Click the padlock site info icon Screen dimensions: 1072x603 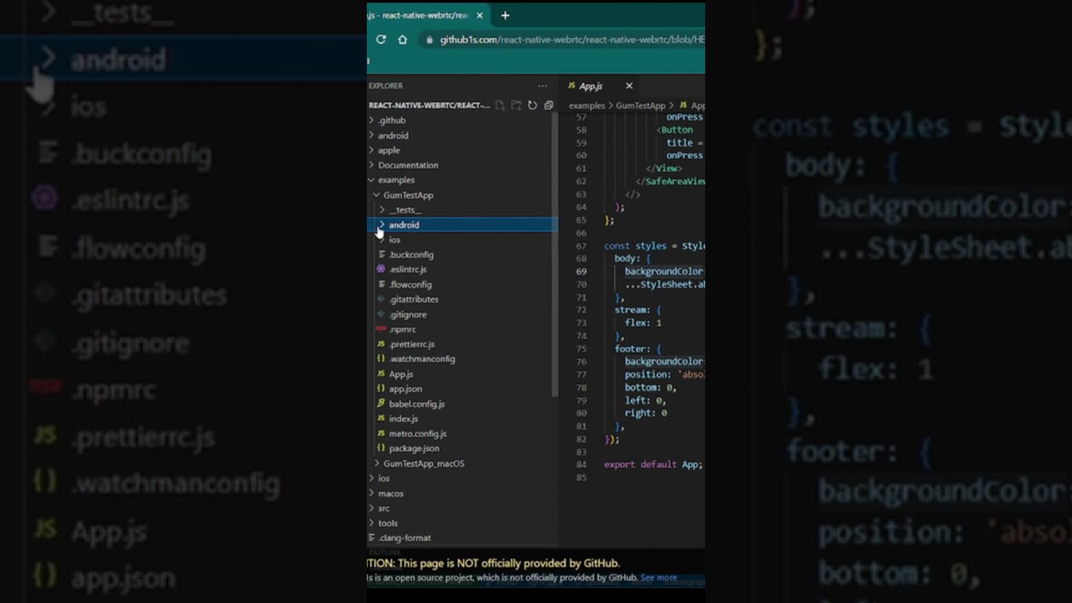pyautogui.click(x=430, y=39)
